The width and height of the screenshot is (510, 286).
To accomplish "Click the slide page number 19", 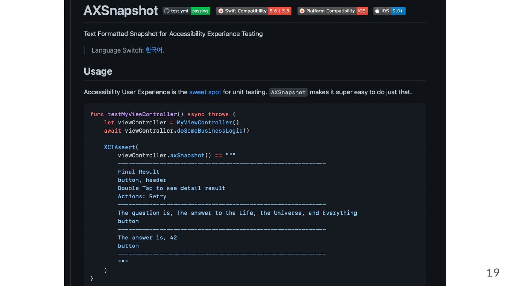I will (x=493, y=272).
